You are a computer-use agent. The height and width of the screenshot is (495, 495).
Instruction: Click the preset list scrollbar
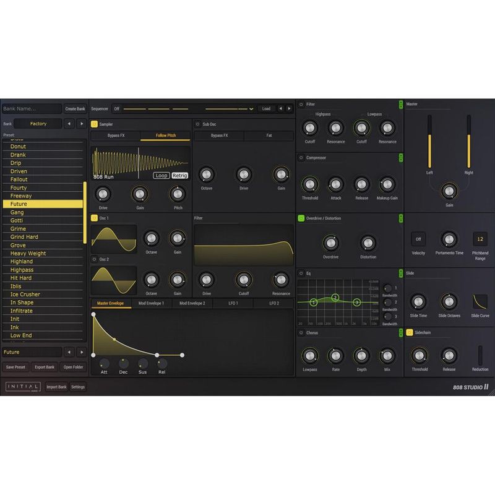[x=85, y=212]
